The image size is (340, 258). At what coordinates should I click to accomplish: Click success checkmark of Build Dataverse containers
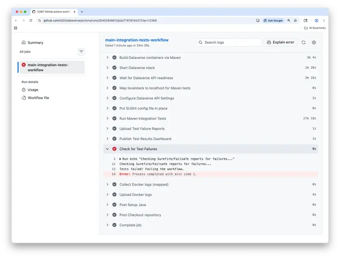click(114, 58)
